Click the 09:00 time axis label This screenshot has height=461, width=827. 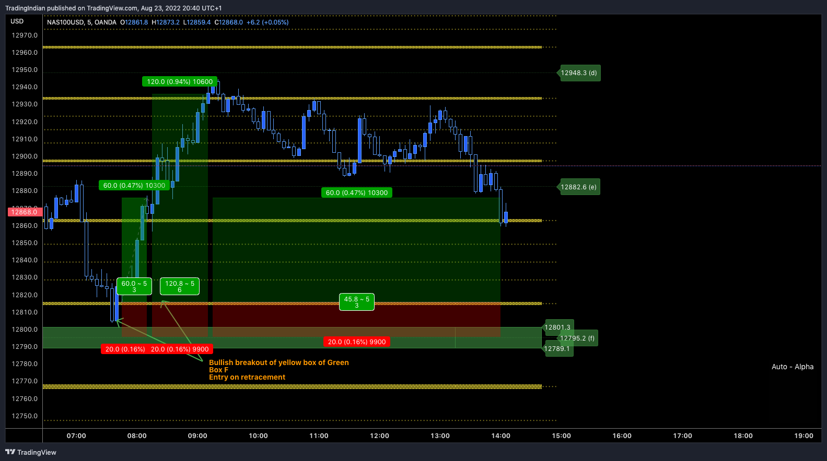point(197,436)
